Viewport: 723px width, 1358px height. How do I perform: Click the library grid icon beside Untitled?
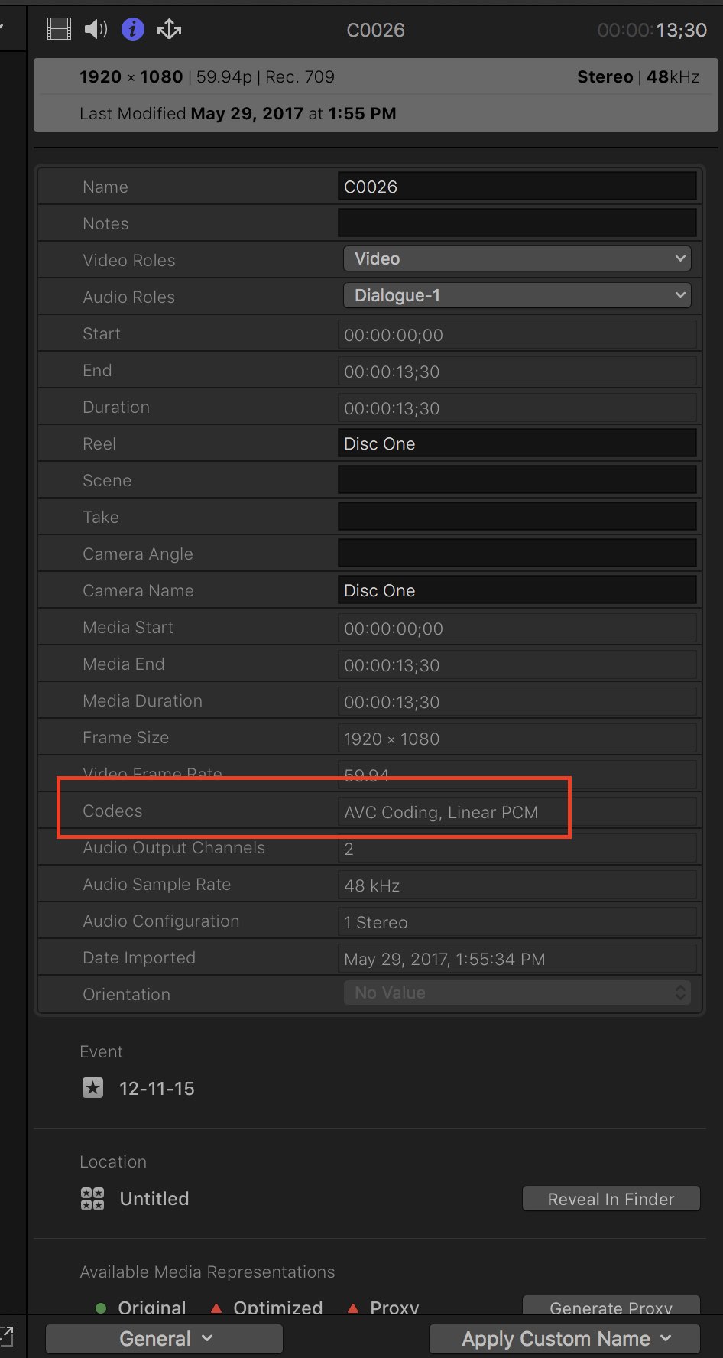point(92,1198)
